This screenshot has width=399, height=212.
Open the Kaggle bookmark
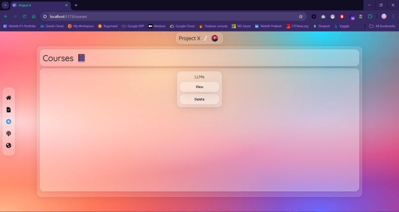point(342,26)
